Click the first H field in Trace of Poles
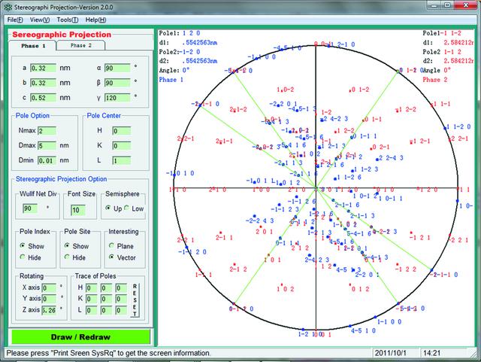The width and height of the screenshot is (481, 362). point(92,288)
